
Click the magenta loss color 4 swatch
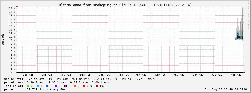point(65,86)
